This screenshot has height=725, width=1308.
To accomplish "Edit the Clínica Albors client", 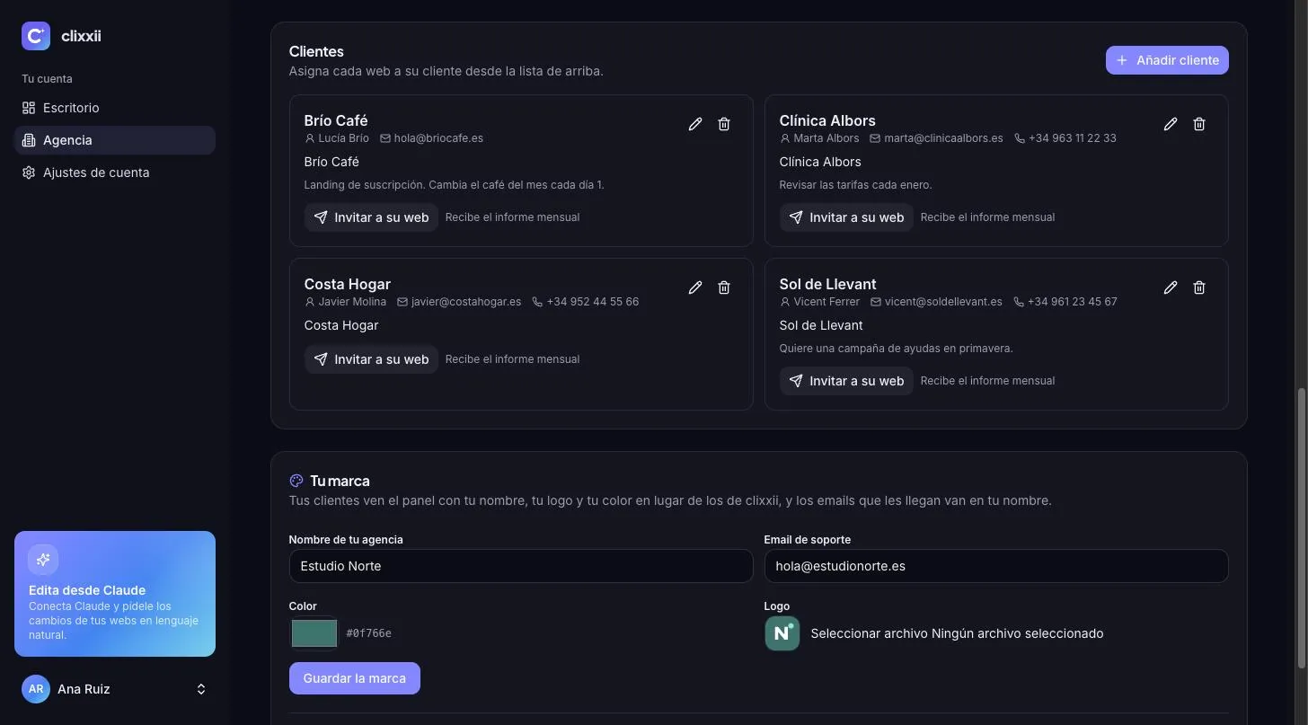I will 1171,124.
